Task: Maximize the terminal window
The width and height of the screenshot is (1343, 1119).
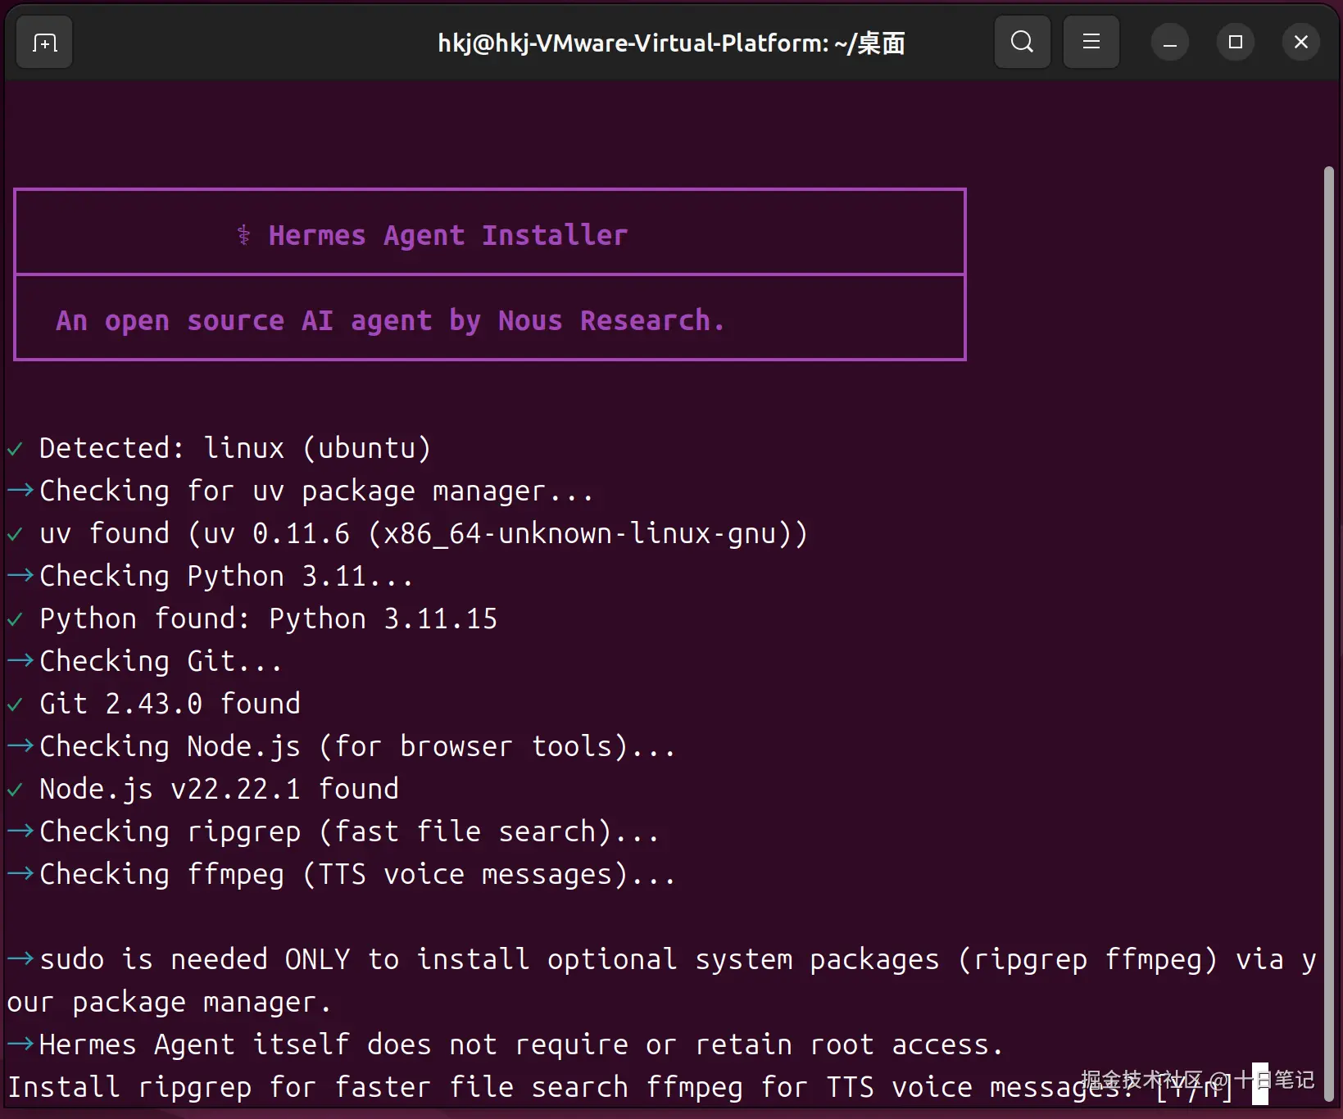Action: coord(1236,43)
